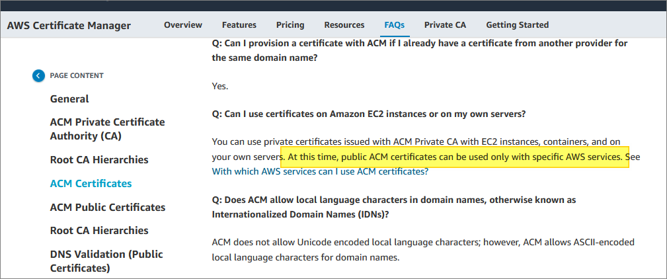
Task: Switch to the Features tab
Action: tap(239, 25)
